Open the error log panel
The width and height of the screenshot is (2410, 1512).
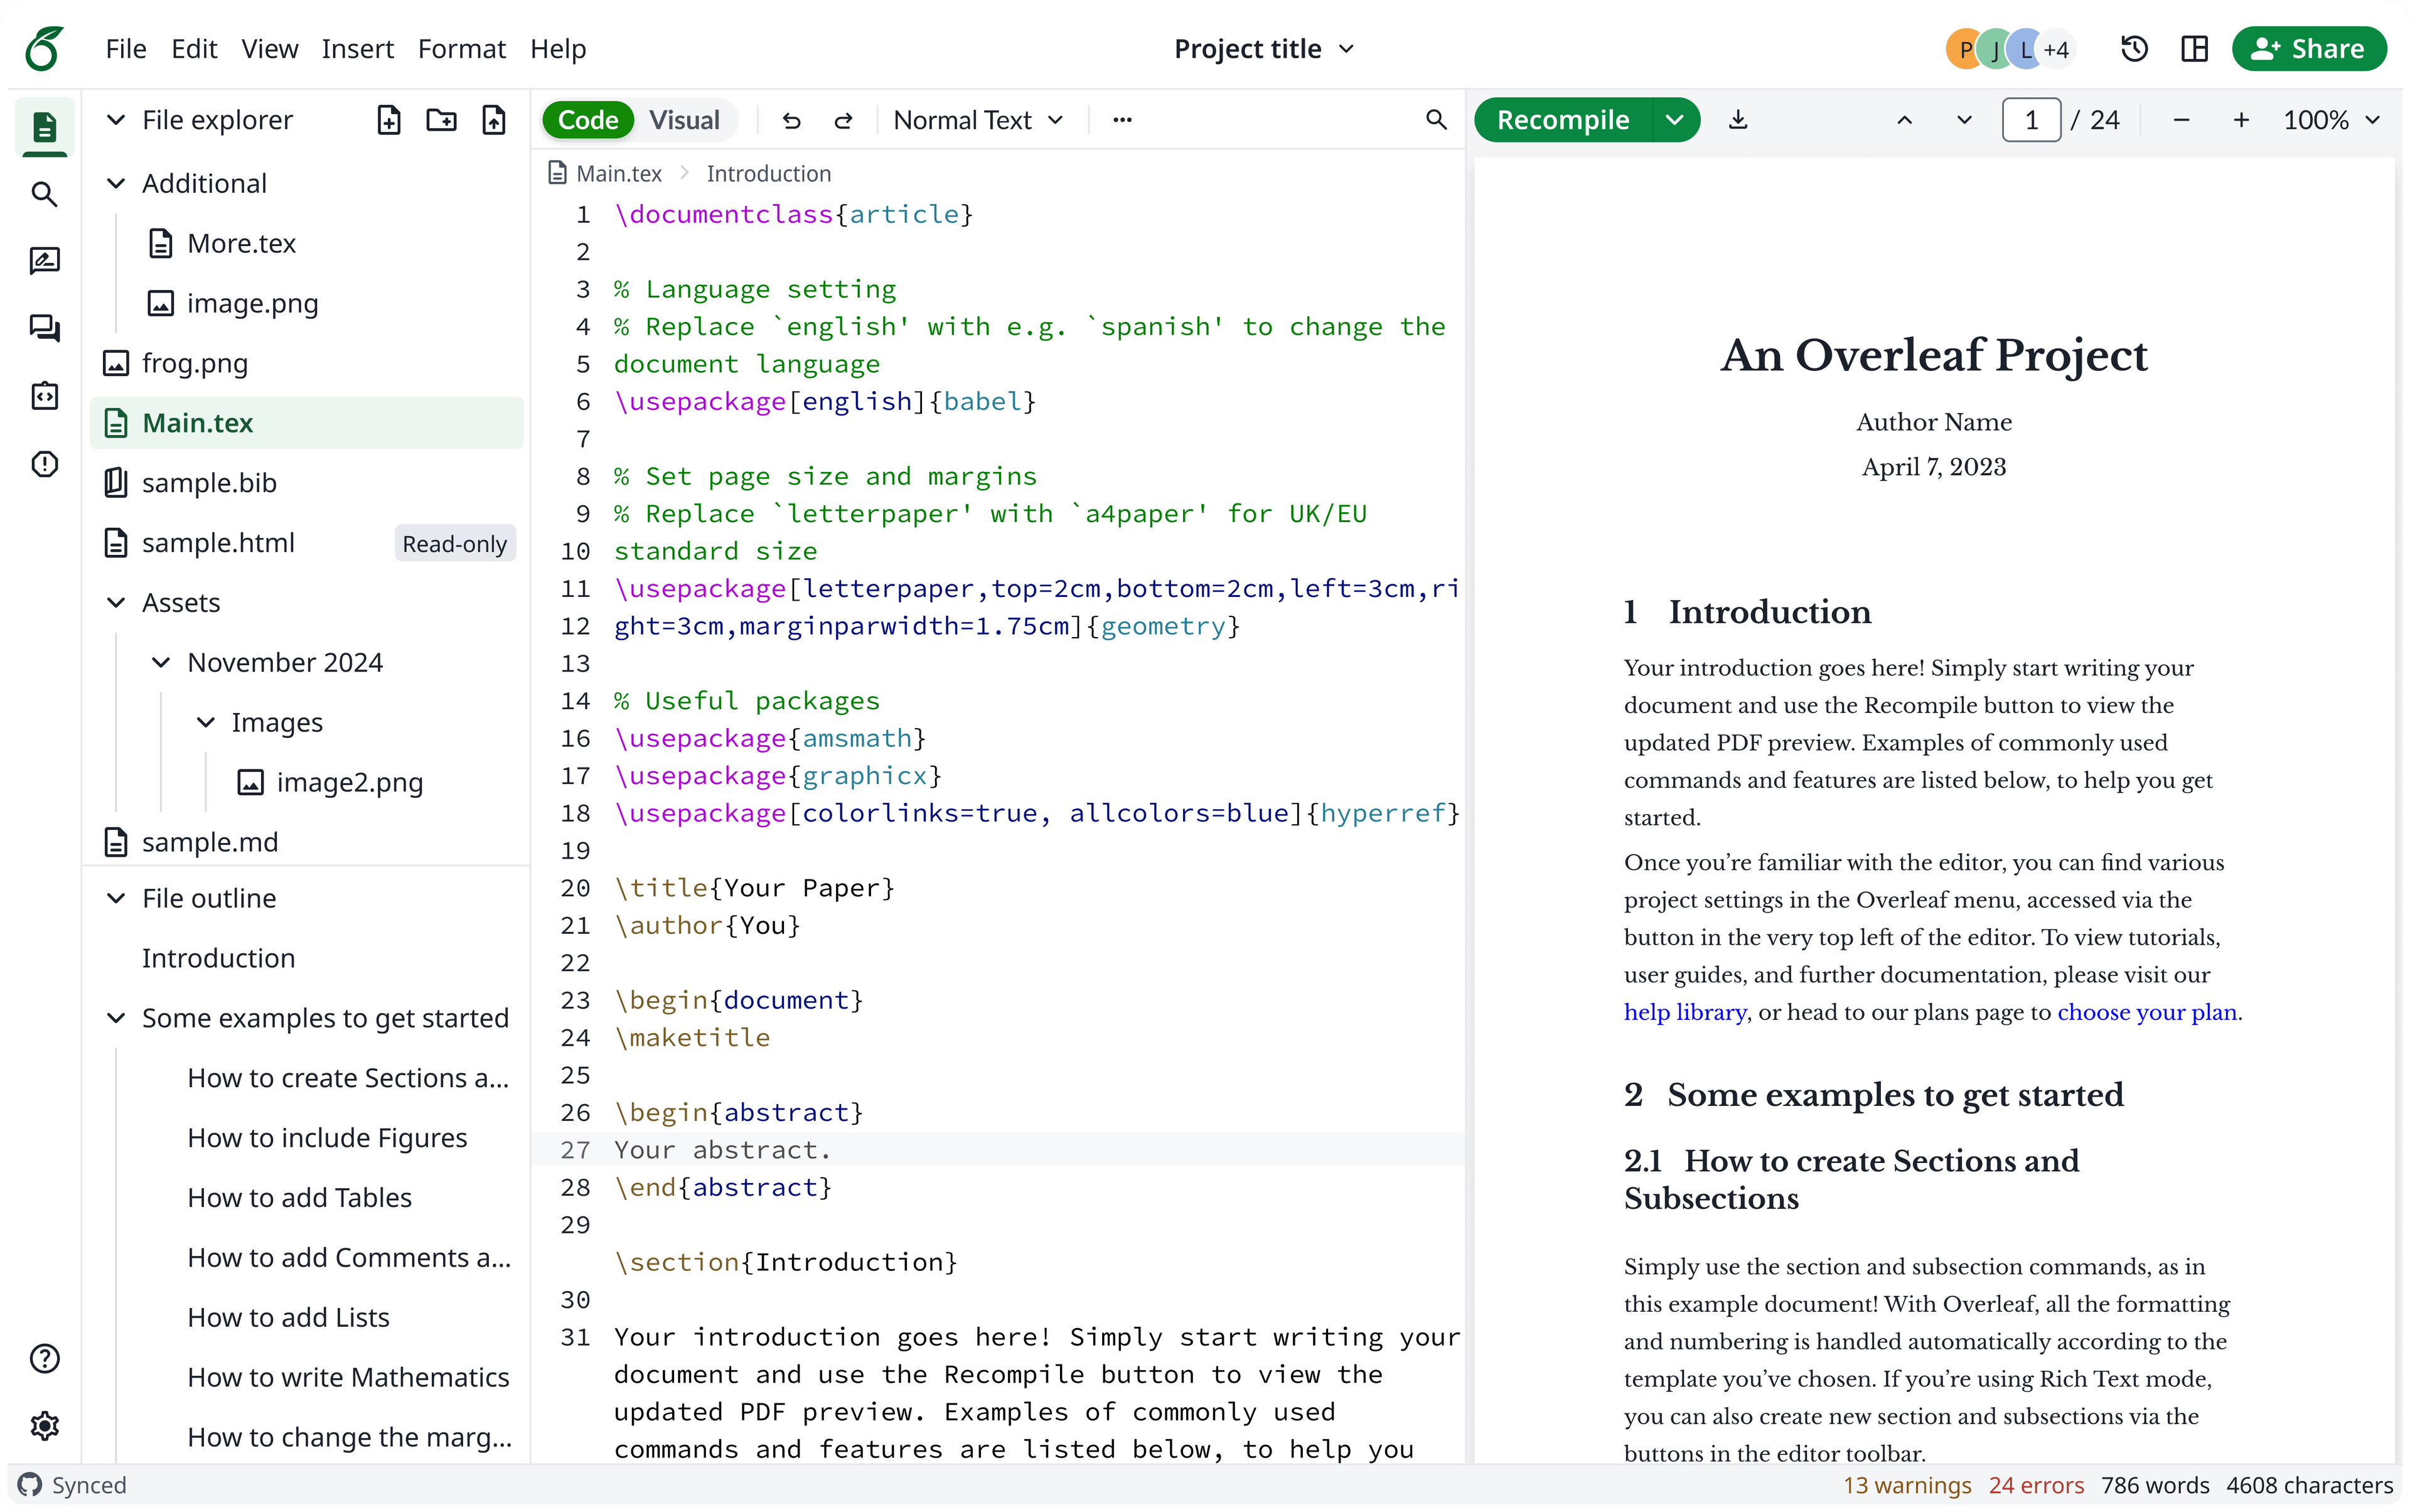click(46, 464)
